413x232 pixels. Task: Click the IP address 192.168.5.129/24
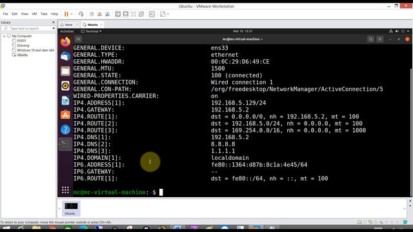[238, 103]
